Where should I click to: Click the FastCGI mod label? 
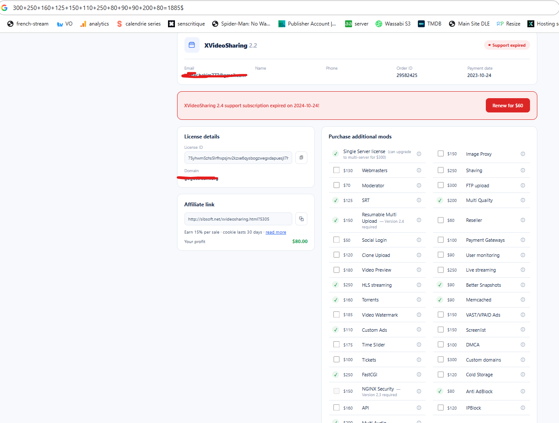[x=369, y=375]
